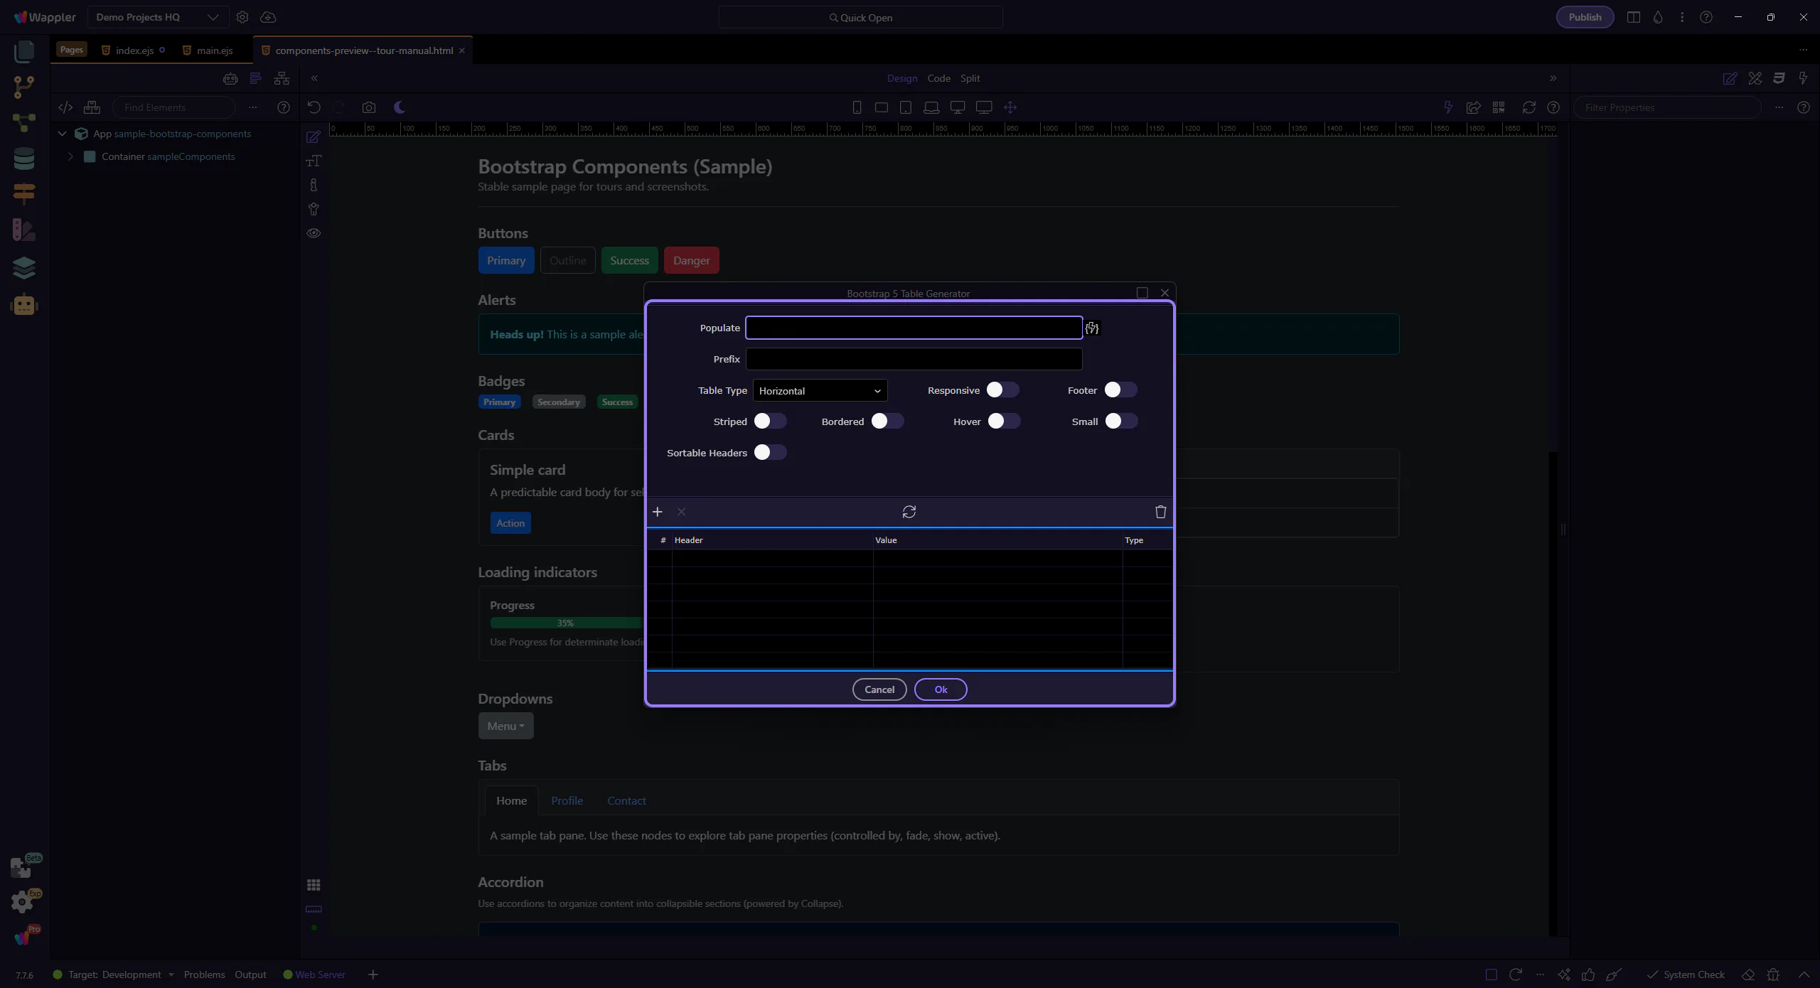
Task: Click the git branch icon in sidebar
Action: pyautogui.click(x=24, y=87)
